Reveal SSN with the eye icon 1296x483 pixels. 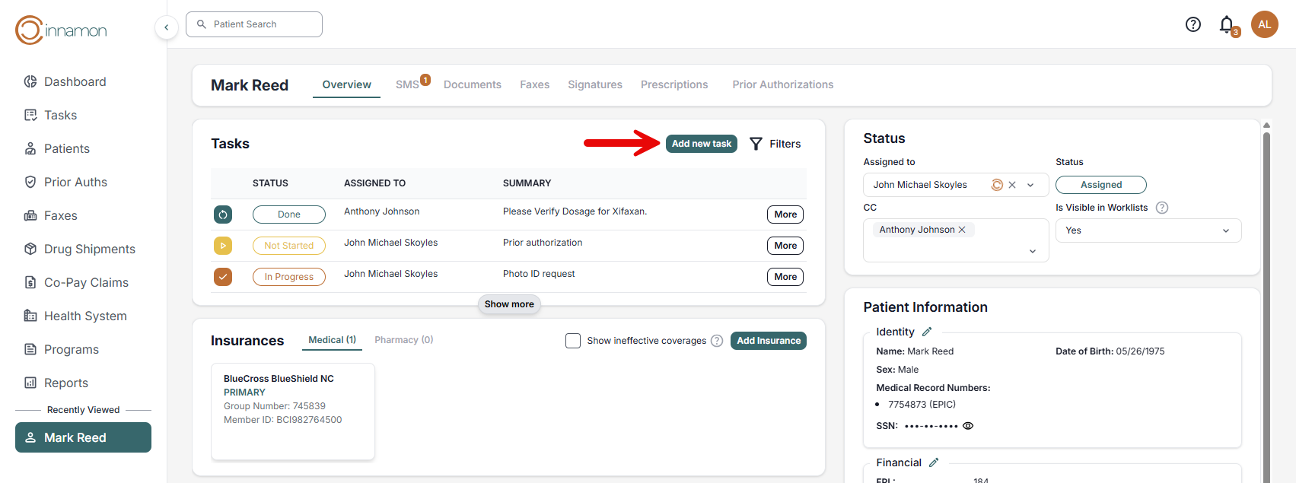pyautogui.click(x=968, y=426)
